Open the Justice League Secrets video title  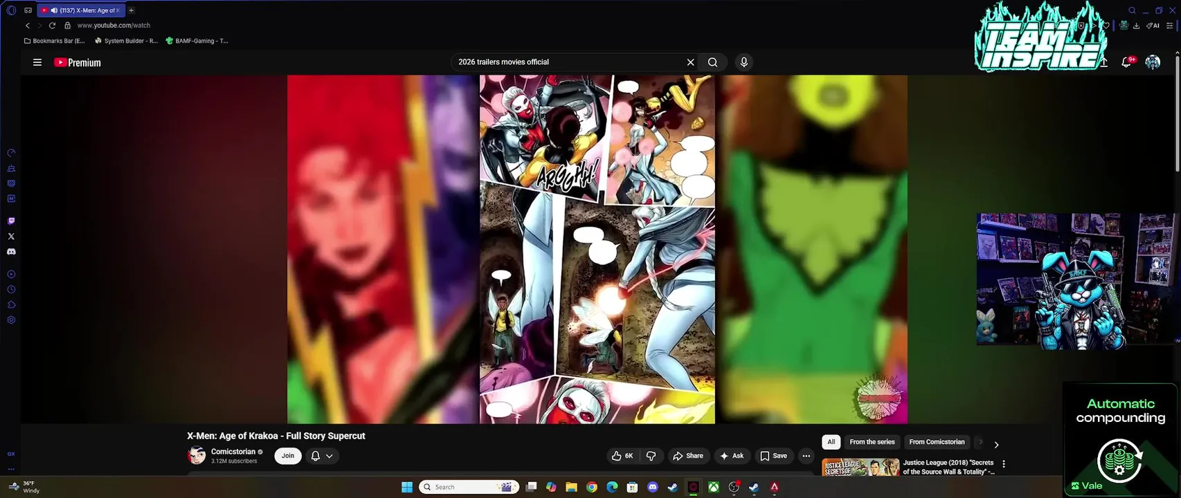[x=948, y=467]
